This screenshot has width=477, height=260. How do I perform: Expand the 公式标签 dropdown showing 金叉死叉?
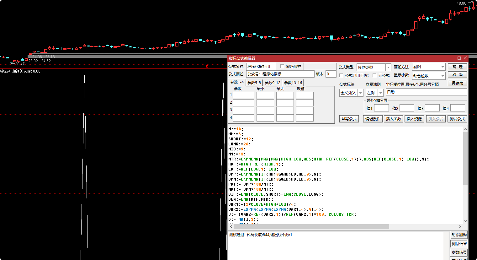click(x=360, y=93)
